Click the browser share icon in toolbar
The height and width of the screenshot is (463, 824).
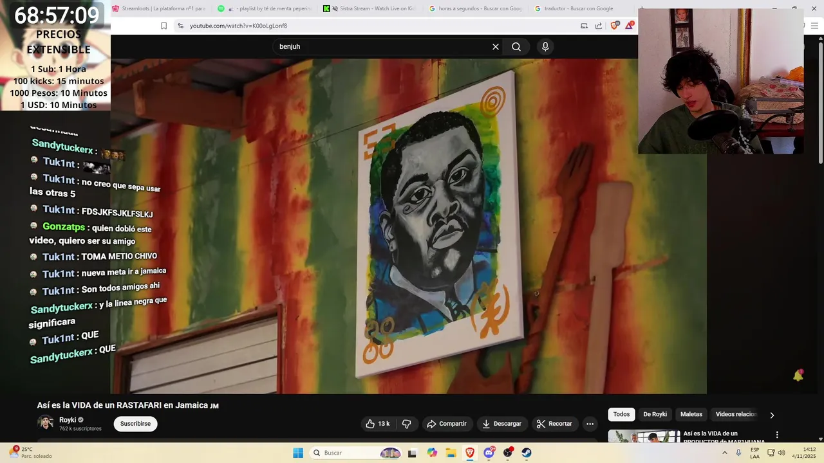599,26
